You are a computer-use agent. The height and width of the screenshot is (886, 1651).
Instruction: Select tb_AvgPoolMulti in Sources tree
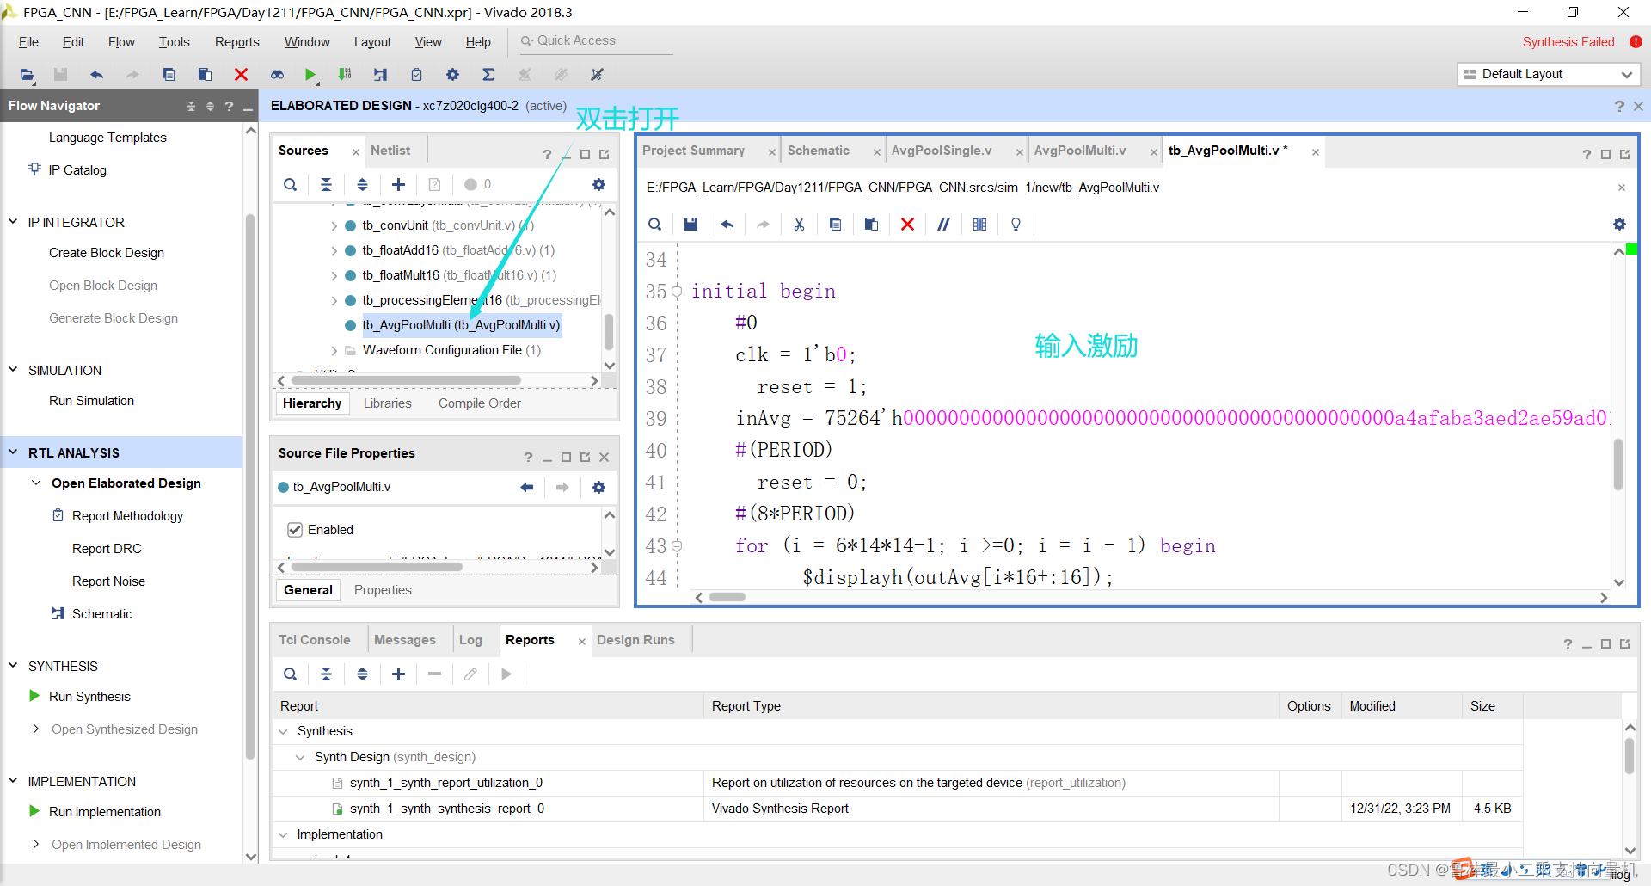(461, 325)
